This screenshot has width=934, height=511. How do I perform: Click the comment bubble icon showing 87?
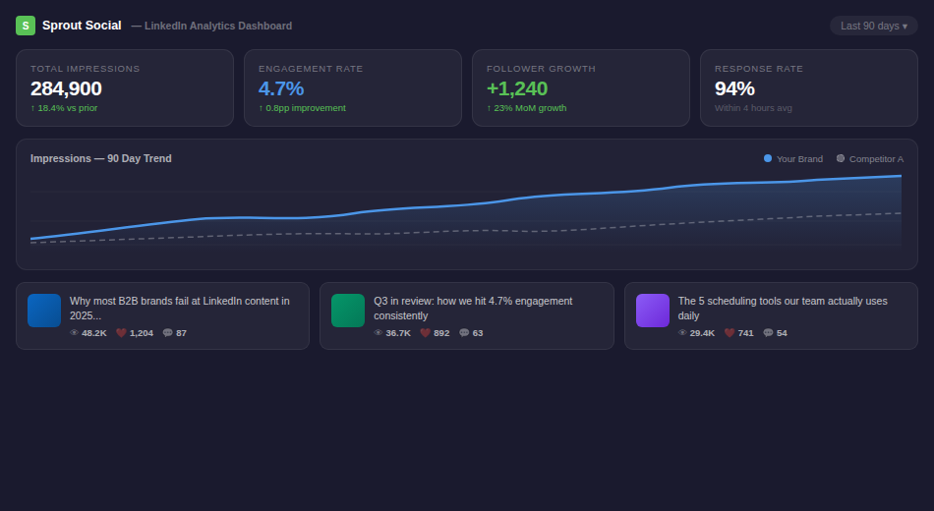[168, 333]
